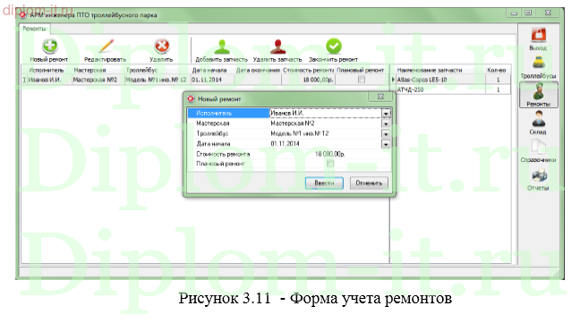The width and height of the screenshot is (580, 323).
Task: Open the 'Дата начала' date dropdown
Action: 386,144
